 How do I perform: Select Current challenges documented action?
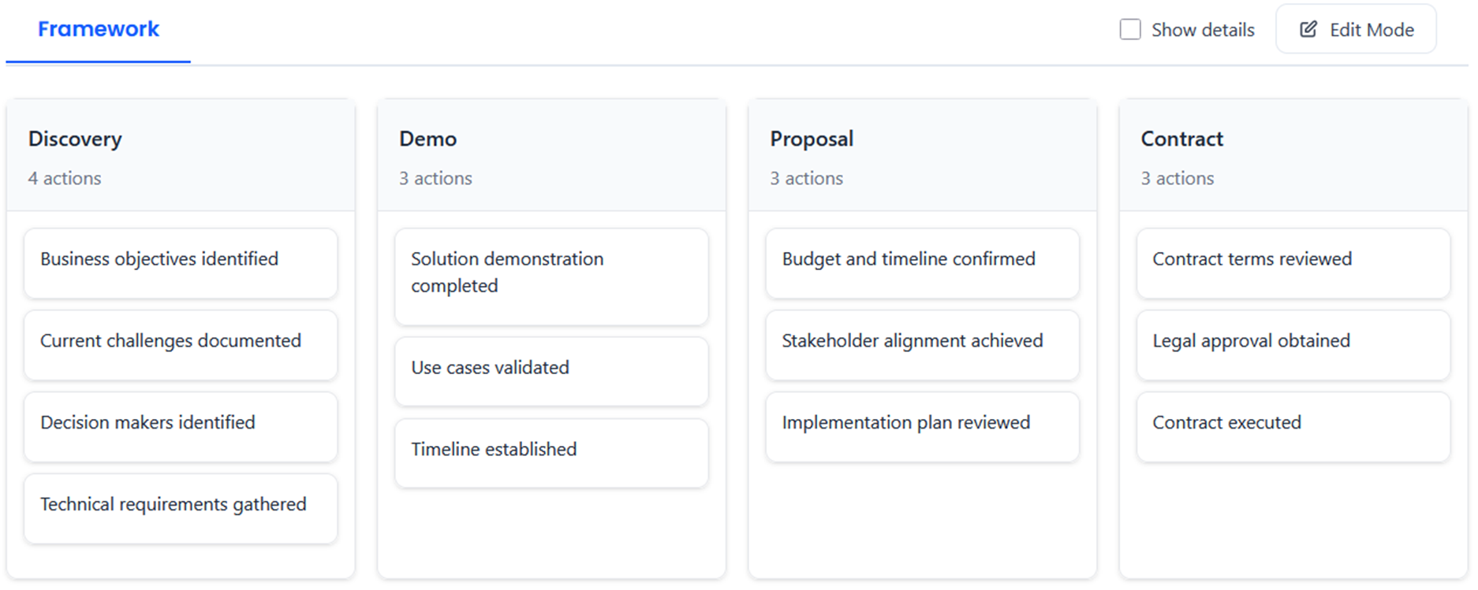pos(181,345)
